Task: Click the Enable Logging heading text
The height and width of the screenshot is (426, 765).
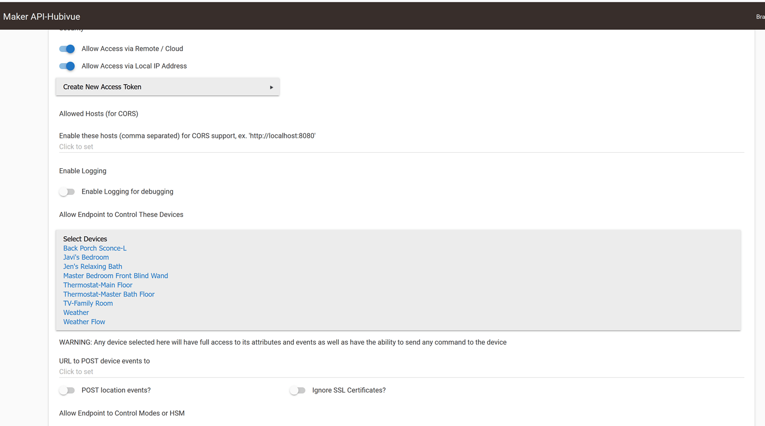Action: coord(83,171)
